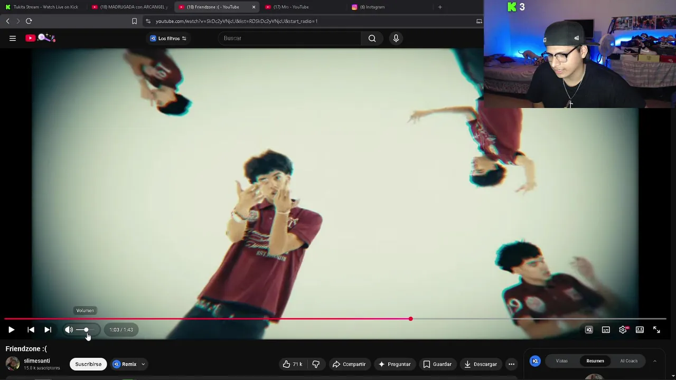
Task: Play the Friendzone video
Action: point(11,330)
